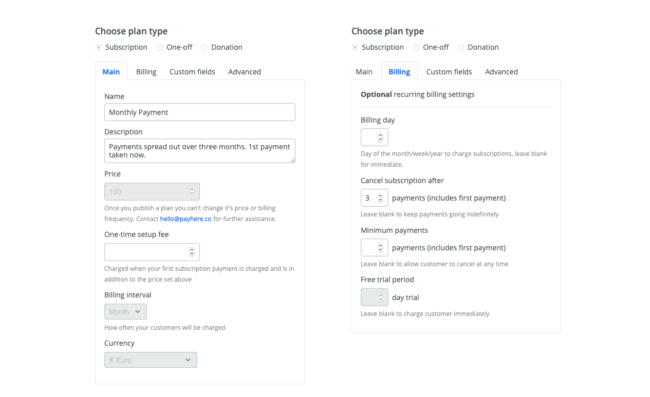The image size is (650, 397).
Task: Select One-off radio in left form
Action: pyautogui.click(x=160, y=48)
